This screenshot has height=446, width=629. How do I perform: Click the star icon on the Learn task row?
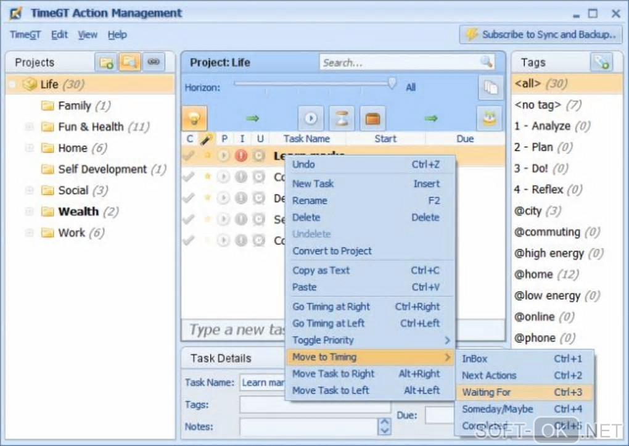coord(207,155)
